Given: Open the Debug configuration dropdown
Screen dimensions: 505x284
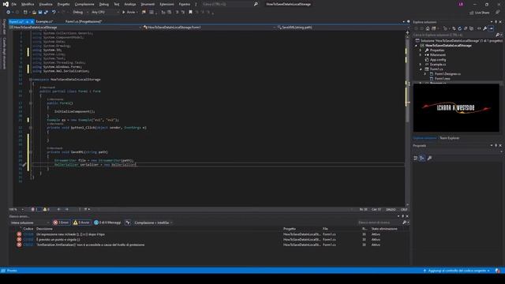Looking at the screenshot, I should click(x=80, y=13).
